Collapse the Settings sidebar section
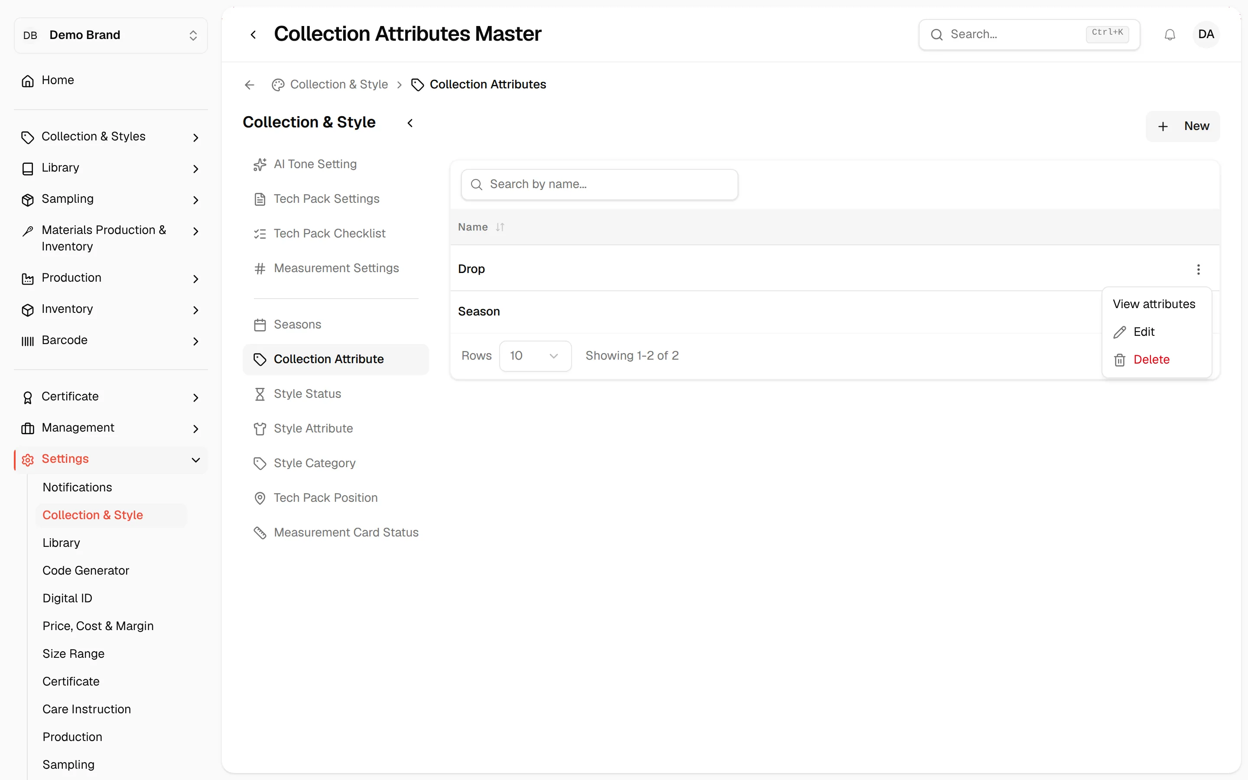The image size is (1248, 780). [111, 459]
